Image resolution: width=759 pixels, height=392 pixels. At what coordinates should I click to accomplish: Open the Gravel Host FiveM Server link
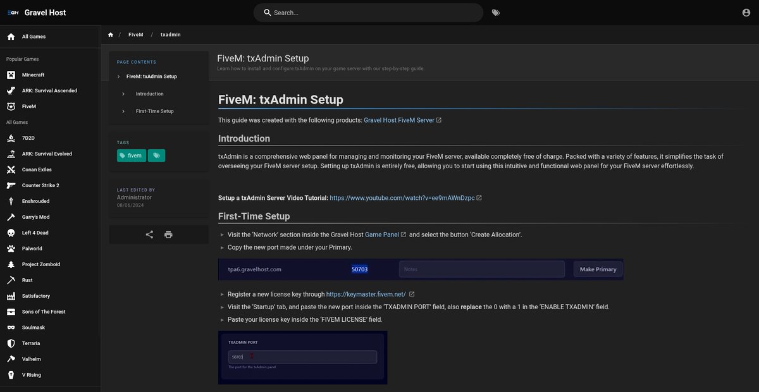click(x=399, y=120)
